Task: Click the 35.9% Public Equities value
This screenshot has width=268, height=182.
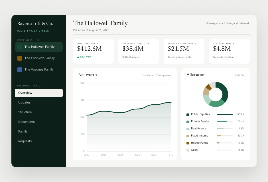Action: pyautogui.click(x=241, y=115)
